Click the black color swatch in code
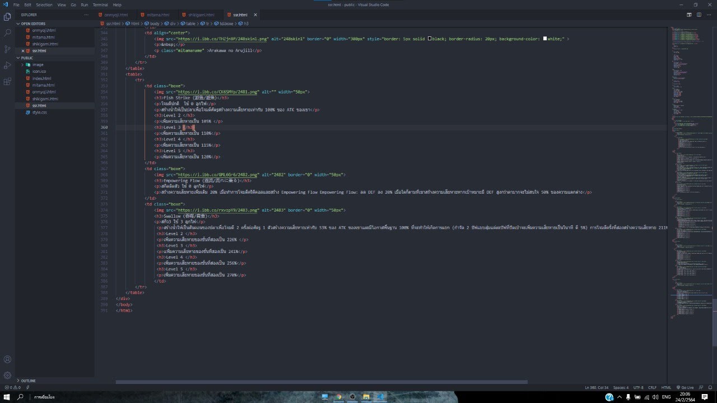 (430, 39)
